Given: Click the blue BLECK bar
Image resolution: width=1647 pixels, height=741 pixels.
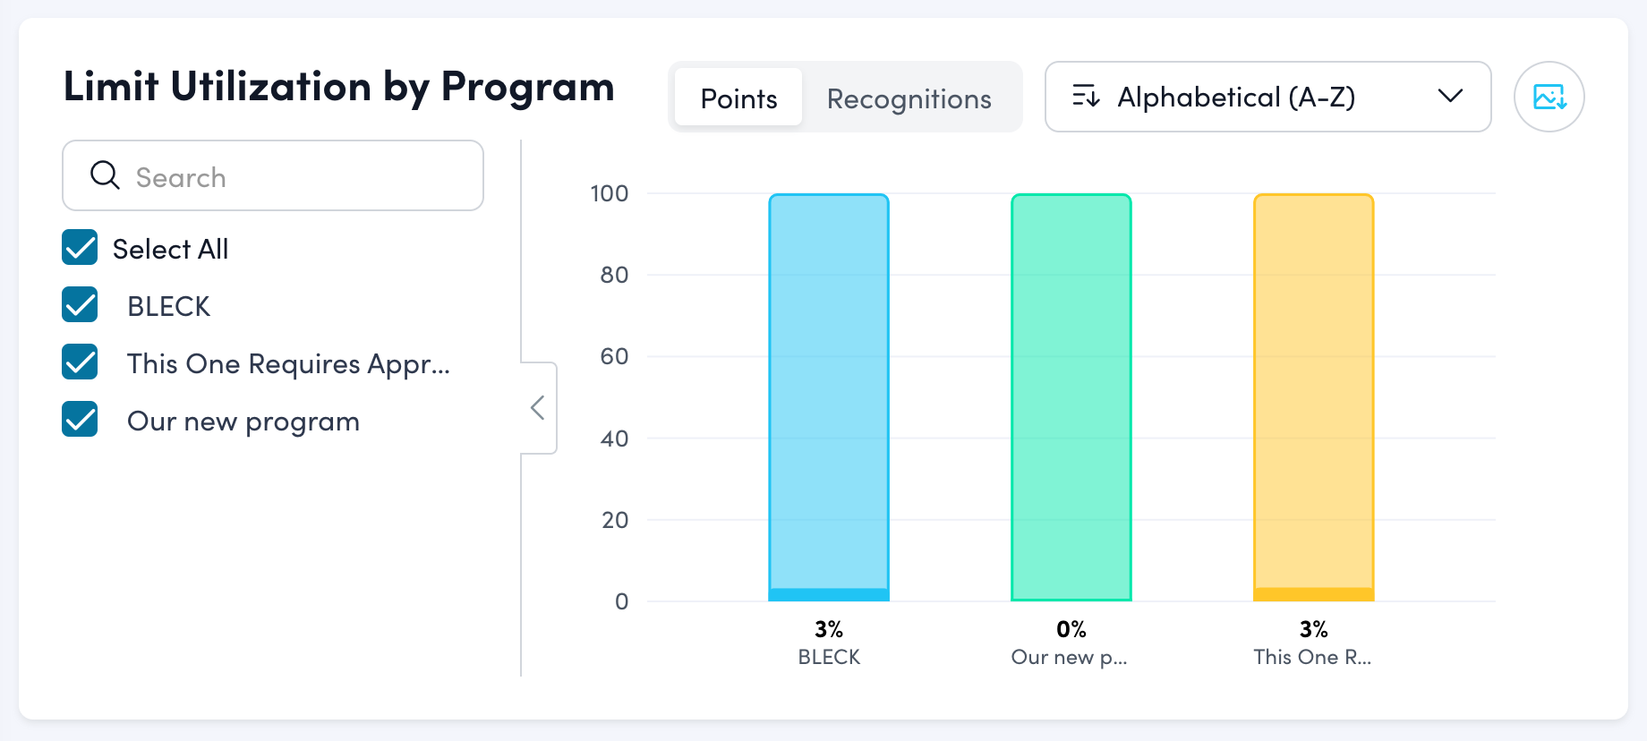Looking at the screenshot, I should click(x=829, y=394).
